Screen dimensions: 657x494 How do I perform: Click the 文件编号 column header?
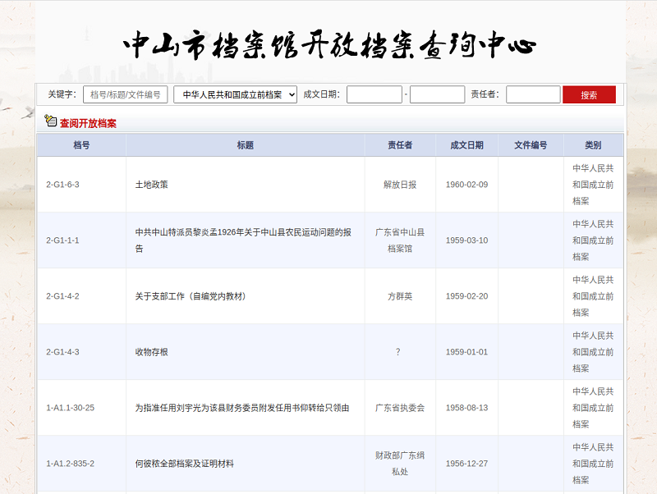point(531,145)
